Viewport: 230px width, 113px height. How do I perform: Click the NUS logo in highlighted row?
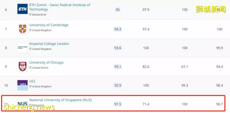(22, 104)
